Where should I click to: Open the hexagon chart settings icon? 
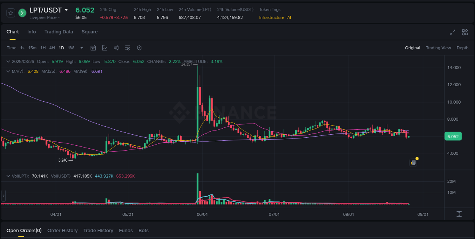pyautogui.click(x=139, y=48)
